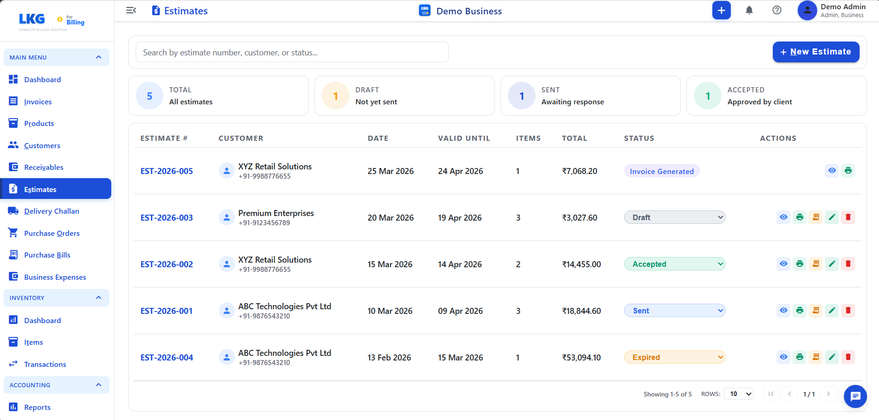Open Purchase Bills from the sidebar

55,255
